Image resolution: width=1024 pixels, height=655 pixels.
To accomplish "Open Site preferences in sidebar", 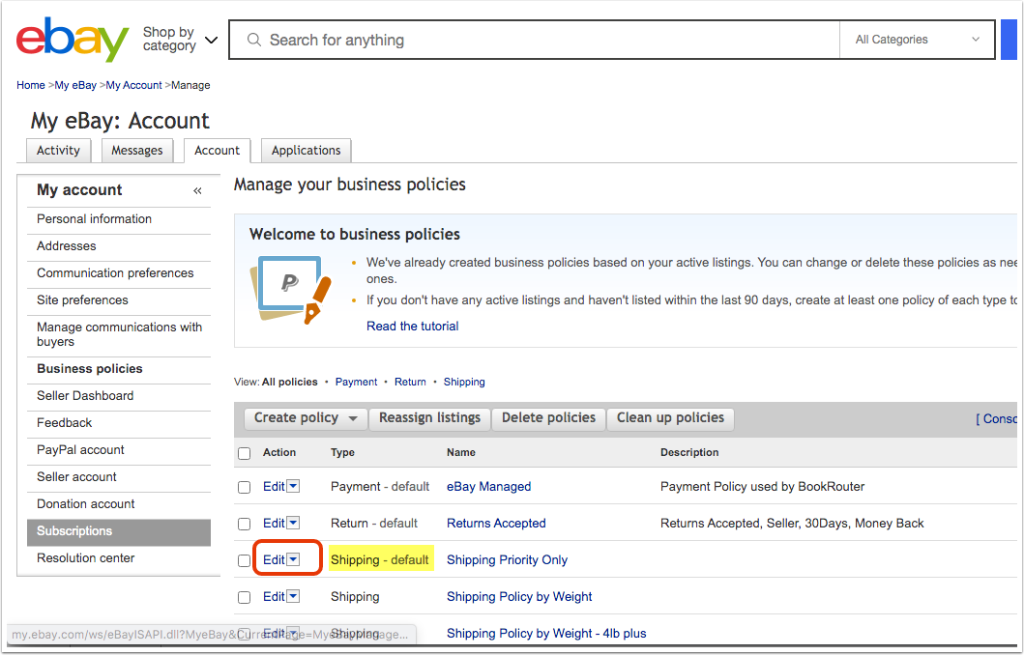I will pos(82,300).
